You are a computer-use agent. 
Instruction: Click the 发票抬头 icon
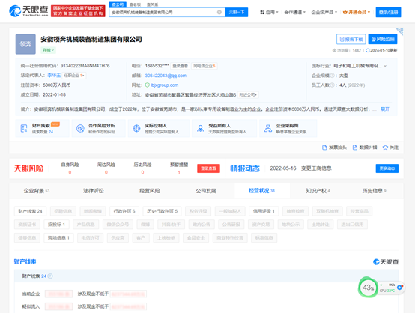324,148
